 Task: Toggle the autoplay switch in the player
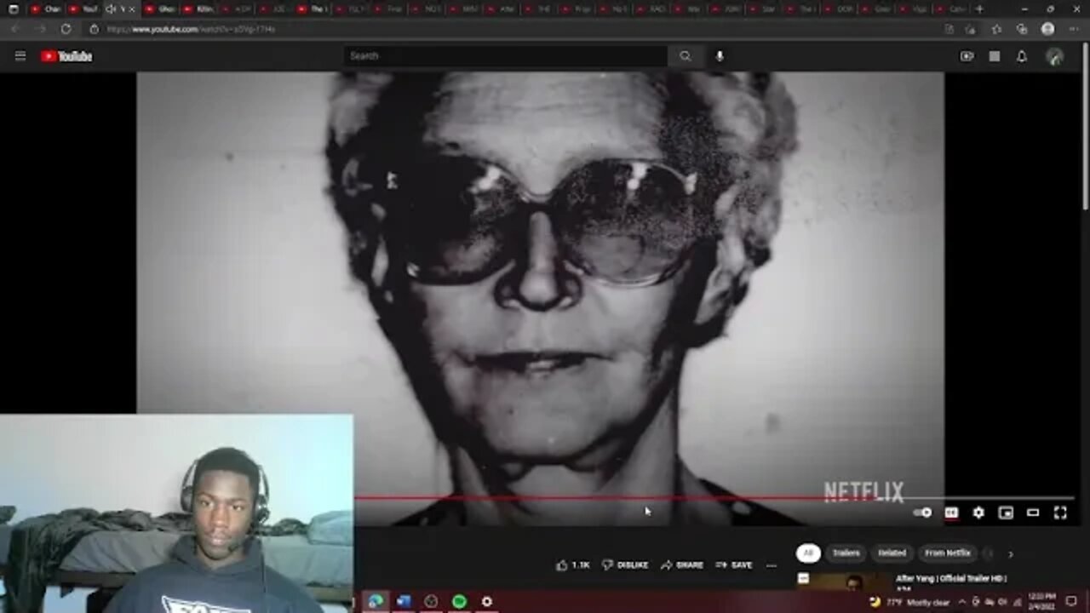[x=923, y=513]
